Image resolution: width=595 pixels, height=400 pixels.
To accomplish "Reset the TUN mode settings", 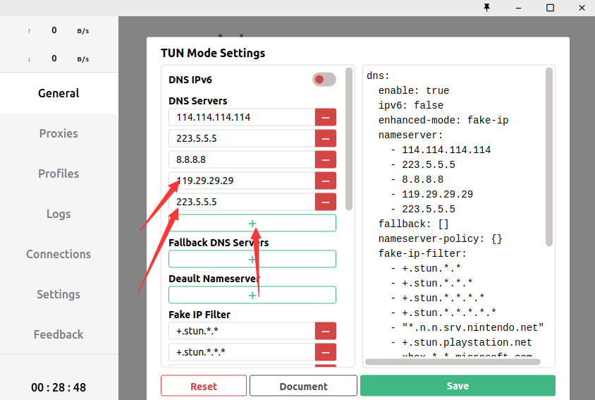I will pos(204,386).
